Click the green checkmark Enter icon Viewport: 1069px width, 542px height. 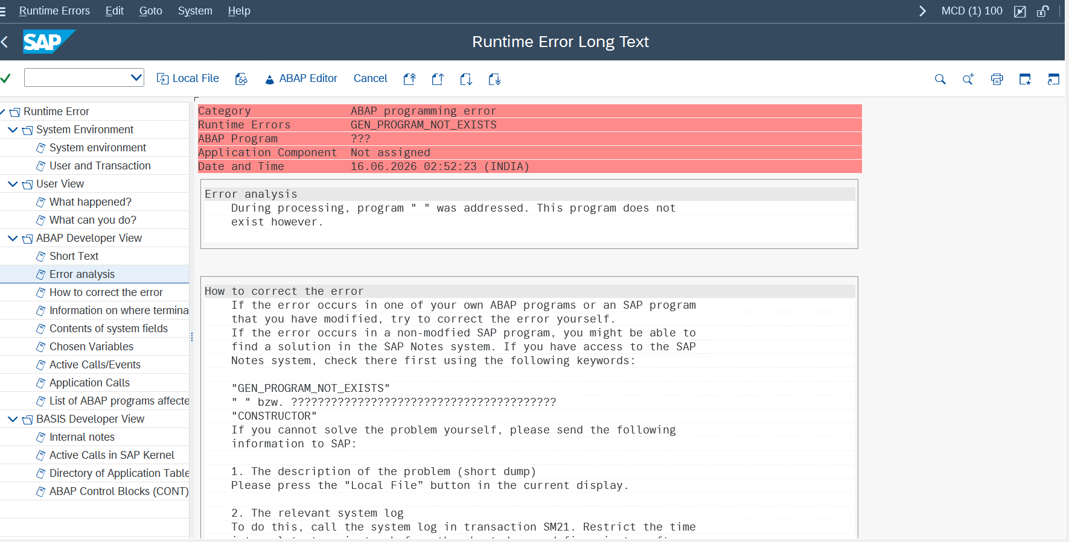click(5, 78)
